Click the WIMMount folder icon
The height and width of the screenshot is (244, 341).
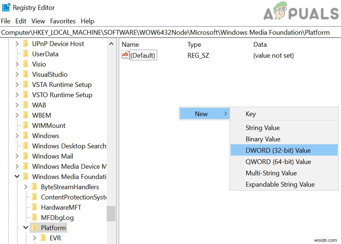pyautogui.click(x=26, y=125)
